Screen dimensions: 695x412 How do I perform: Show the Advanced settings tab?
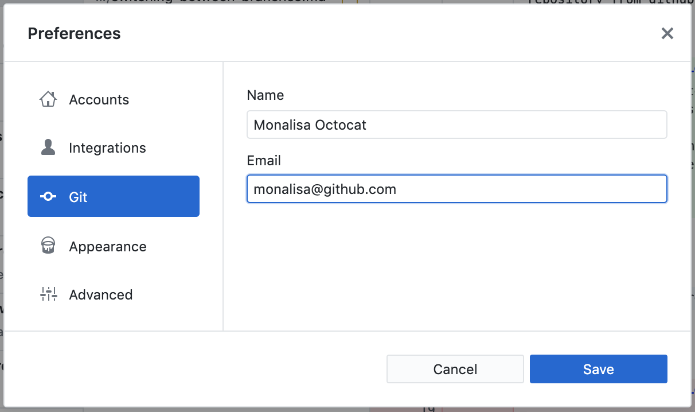[114, 295]
